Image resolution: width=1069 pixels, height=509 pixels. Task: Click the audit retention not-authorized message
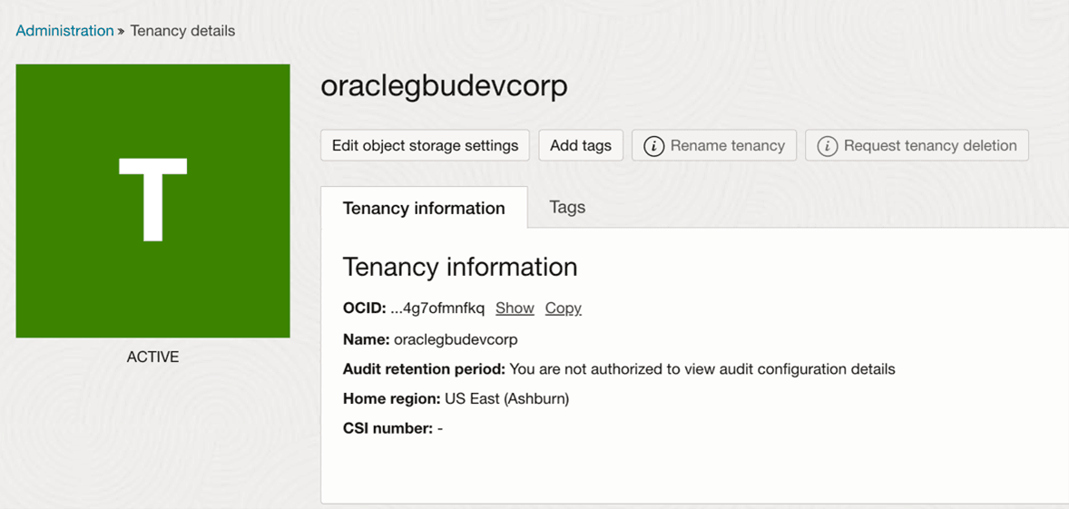(x=702, y=369)
